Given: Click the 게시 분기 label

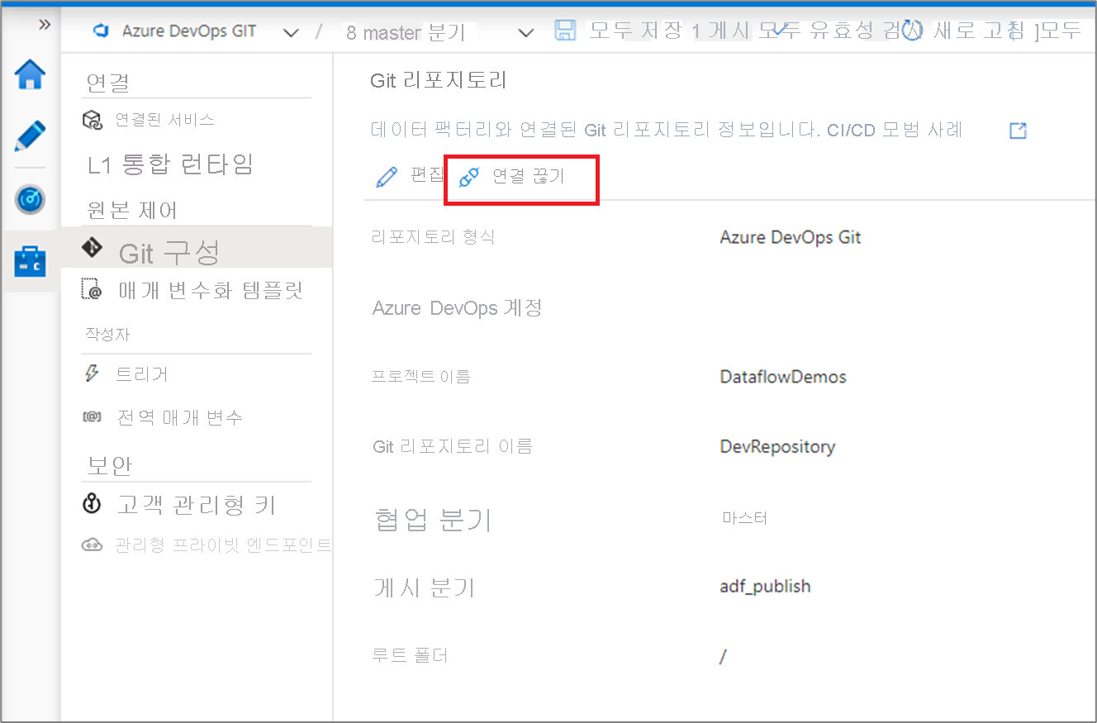Looking at the screenshot, I should [x=425, y=587].
